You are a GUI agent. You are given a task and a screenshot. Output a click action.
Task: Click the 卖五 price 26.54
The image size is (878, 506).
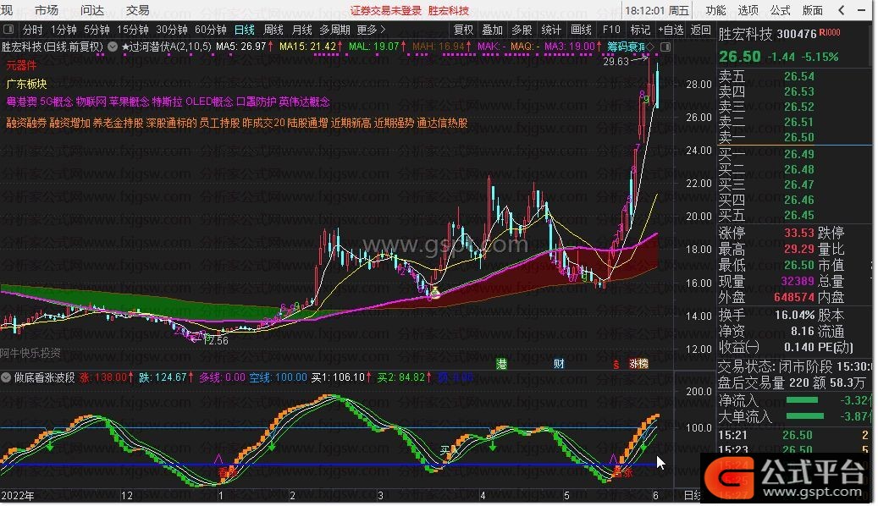click(x=799, y=77)
